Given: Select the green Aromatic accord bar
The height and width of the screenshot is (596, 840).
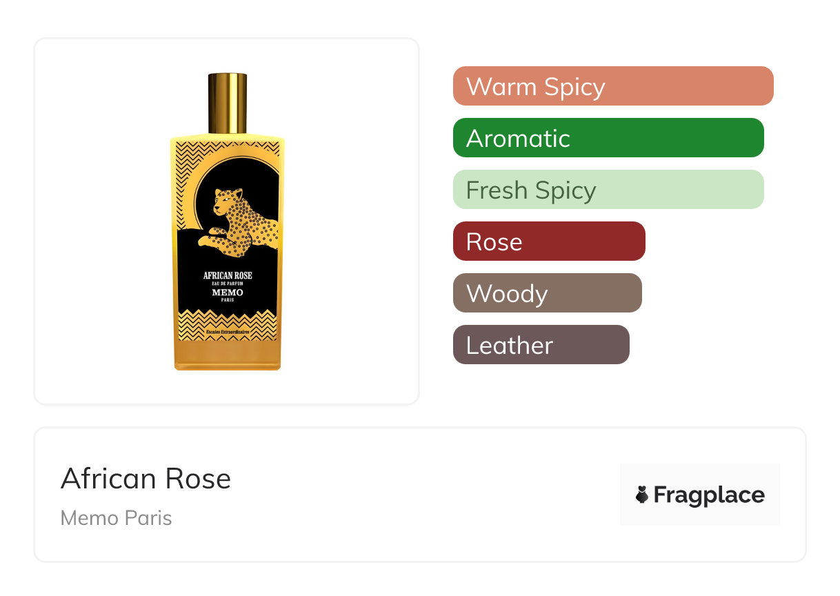Looking at the screenshot, I should 608,138.
